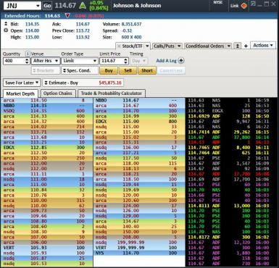This screenshot has width=279, height=268.
Task: Add a new order tab with the plus icon
Action: tap(246, 46)
